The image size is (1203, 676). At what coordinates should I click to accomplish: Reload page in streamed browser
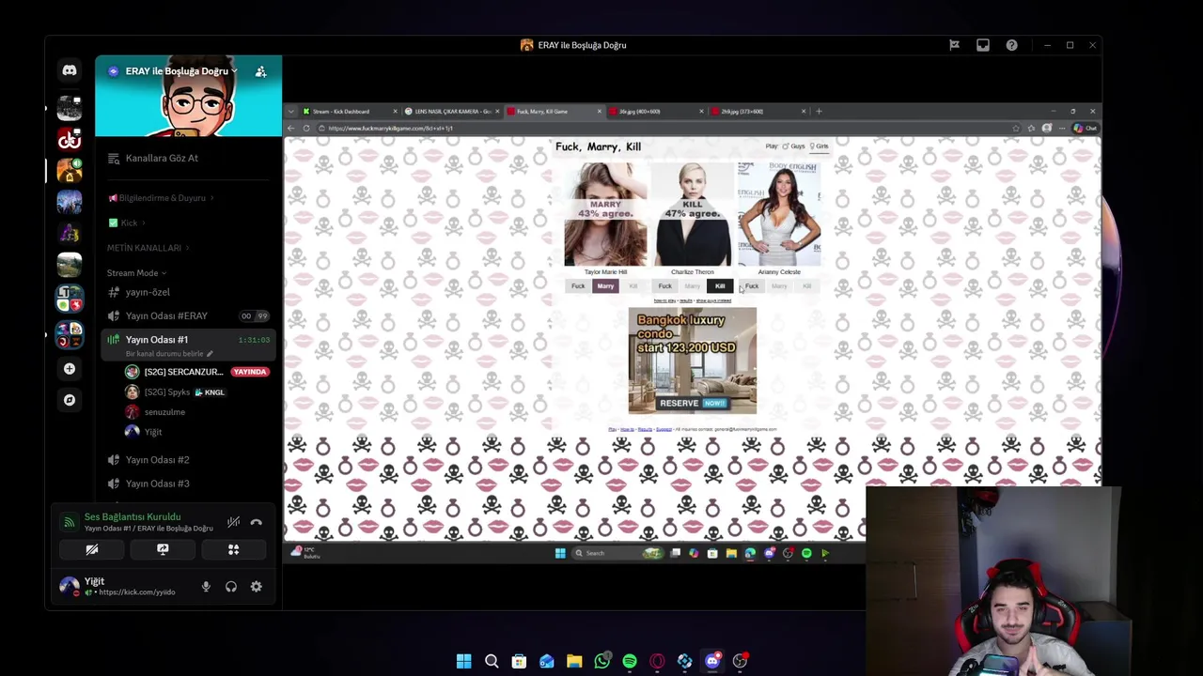pos(306,129)
